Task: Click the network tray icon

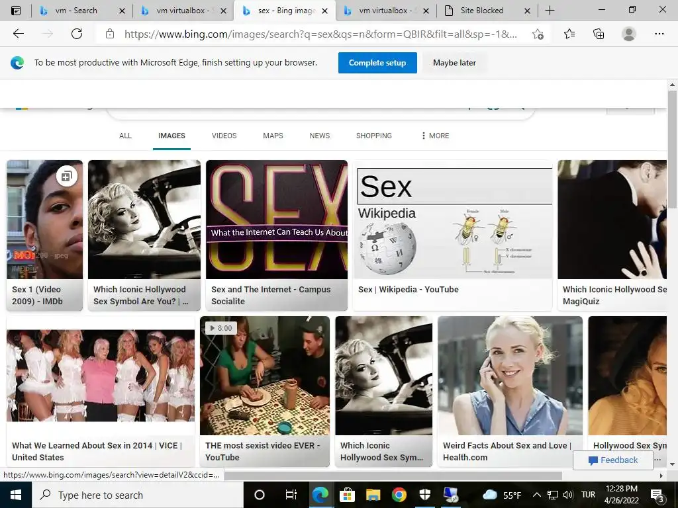Action: click(x=553, y=495)
